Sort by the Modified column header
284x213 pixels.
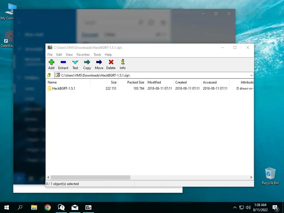coord(159,82)
